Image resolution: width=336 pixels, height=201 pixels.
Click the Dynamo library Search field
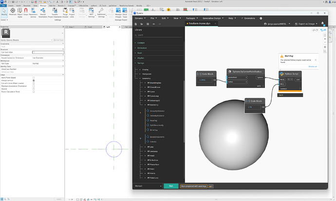click(158, 35)
